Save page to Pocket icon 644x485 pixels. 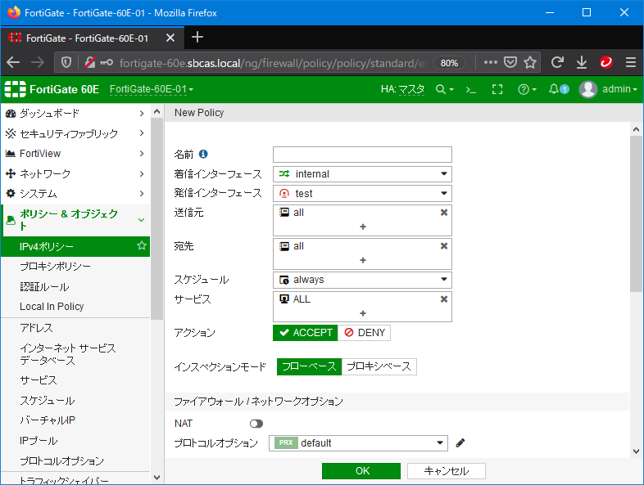(510, 63)
